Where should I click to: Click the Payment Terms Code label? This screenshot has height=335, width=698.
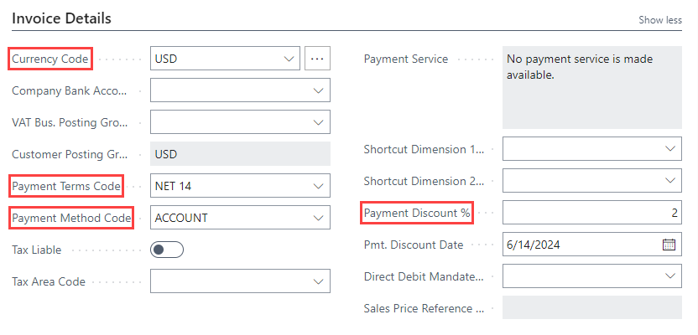67,186
